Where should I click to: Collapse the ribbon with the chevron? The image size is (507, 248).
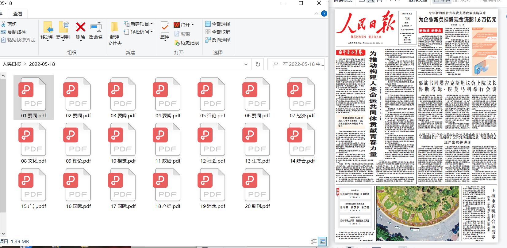(316, 13)
